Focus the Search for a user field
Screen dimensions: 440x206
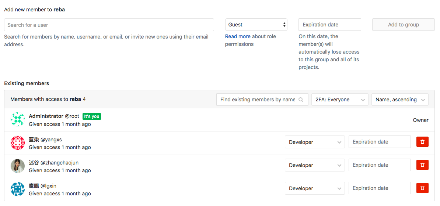coord(109,25)
